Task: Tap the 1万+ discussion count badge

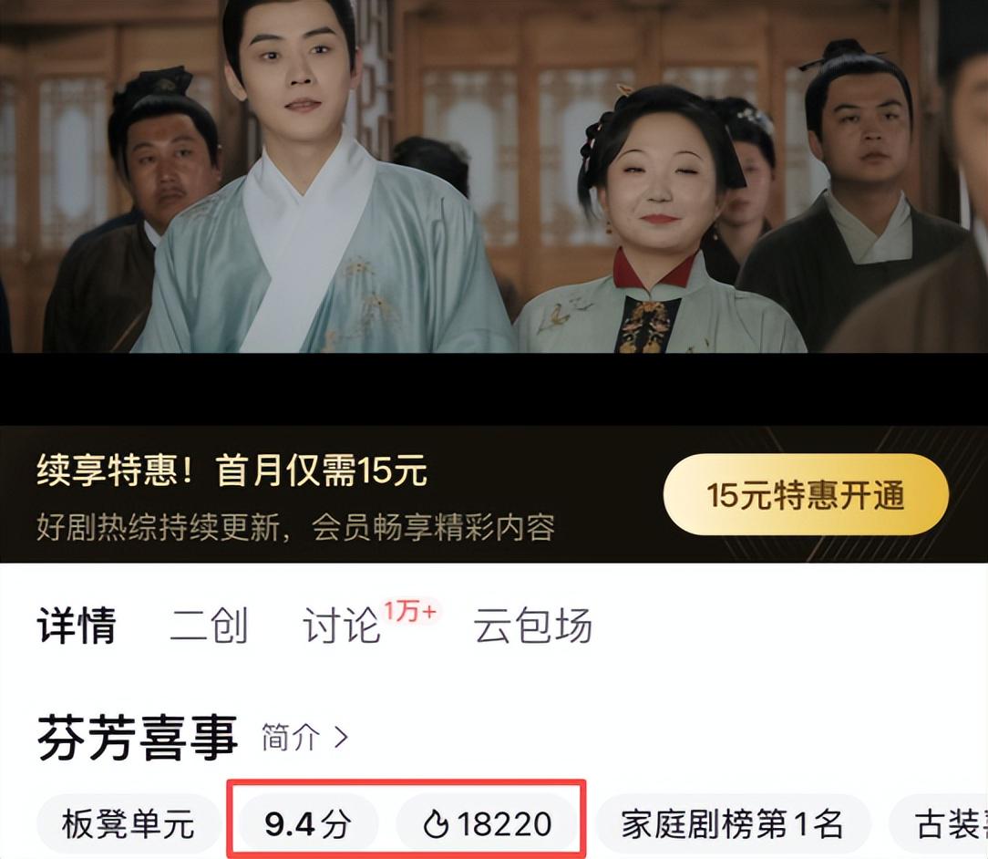Action: point(410,611)
